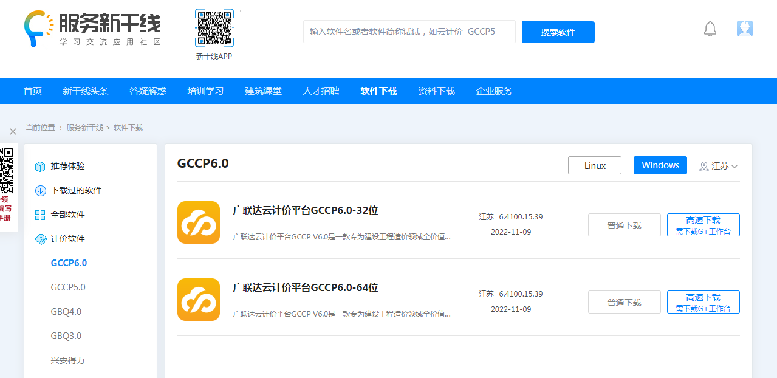Click the 服务新干线 logo
Viewport: 777px width, 378px height.
click(x=93, y=29)
